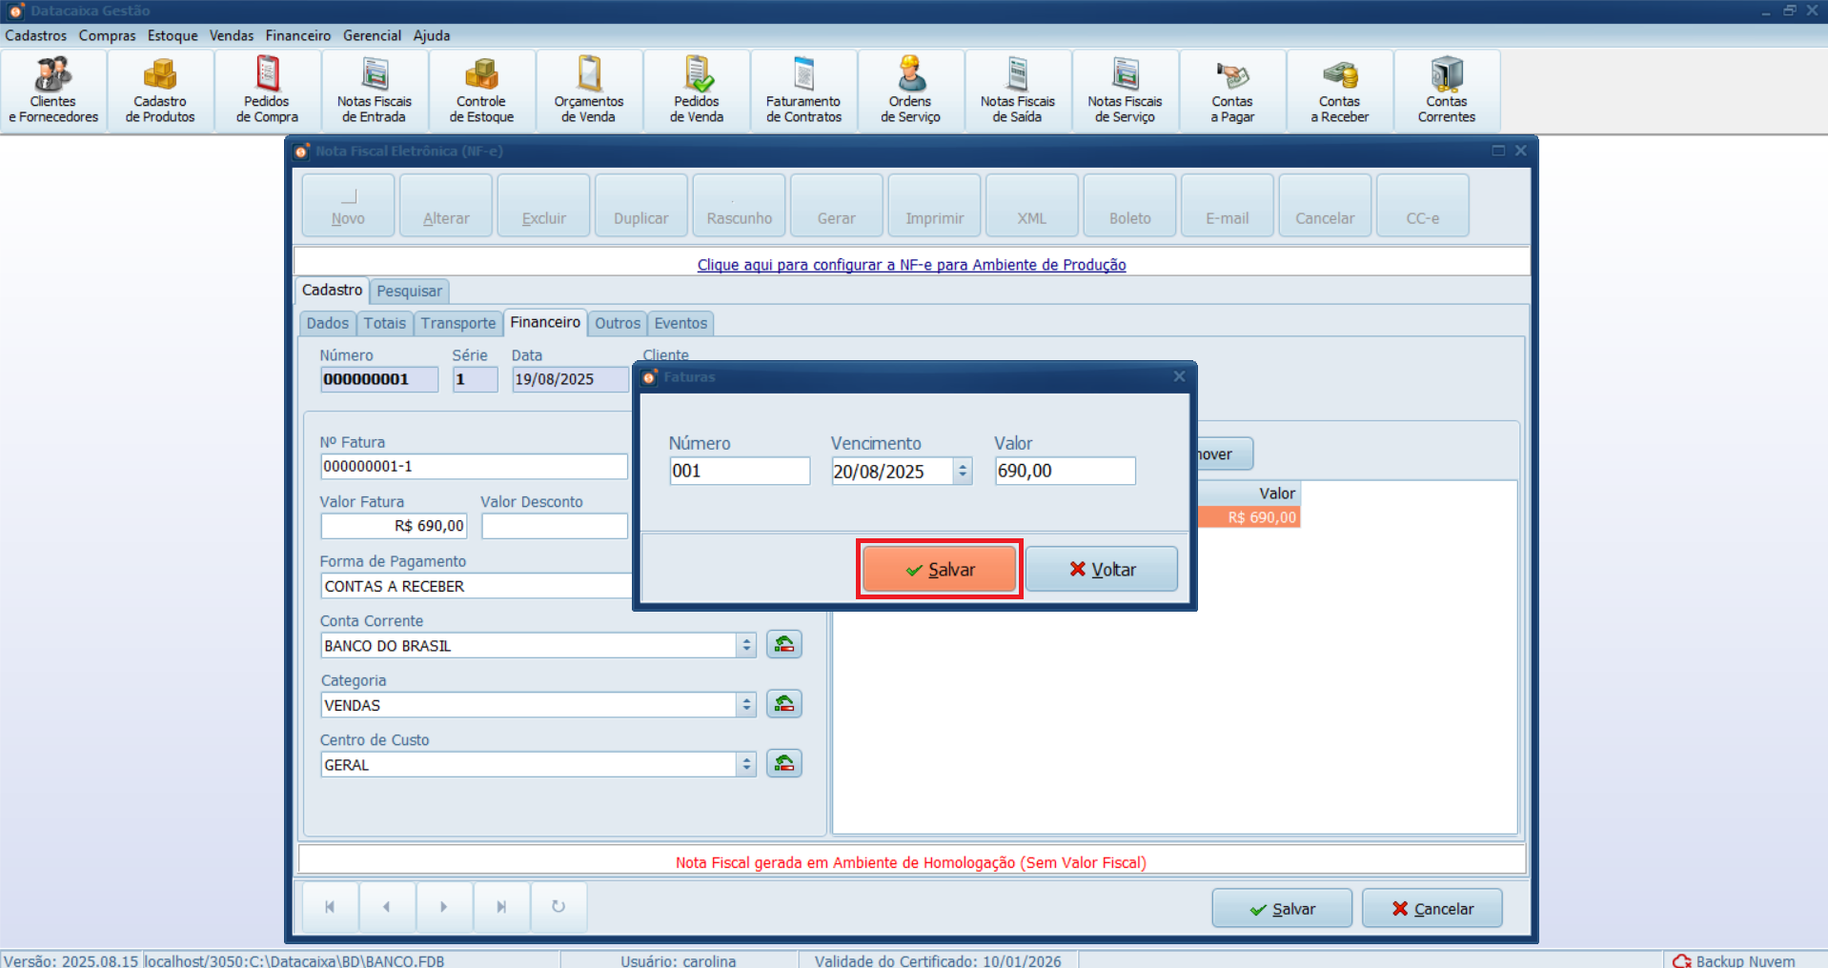Click Salvar in the Faturas dialog
This screenshot has height=968, width=1828.
coord(940,570)
